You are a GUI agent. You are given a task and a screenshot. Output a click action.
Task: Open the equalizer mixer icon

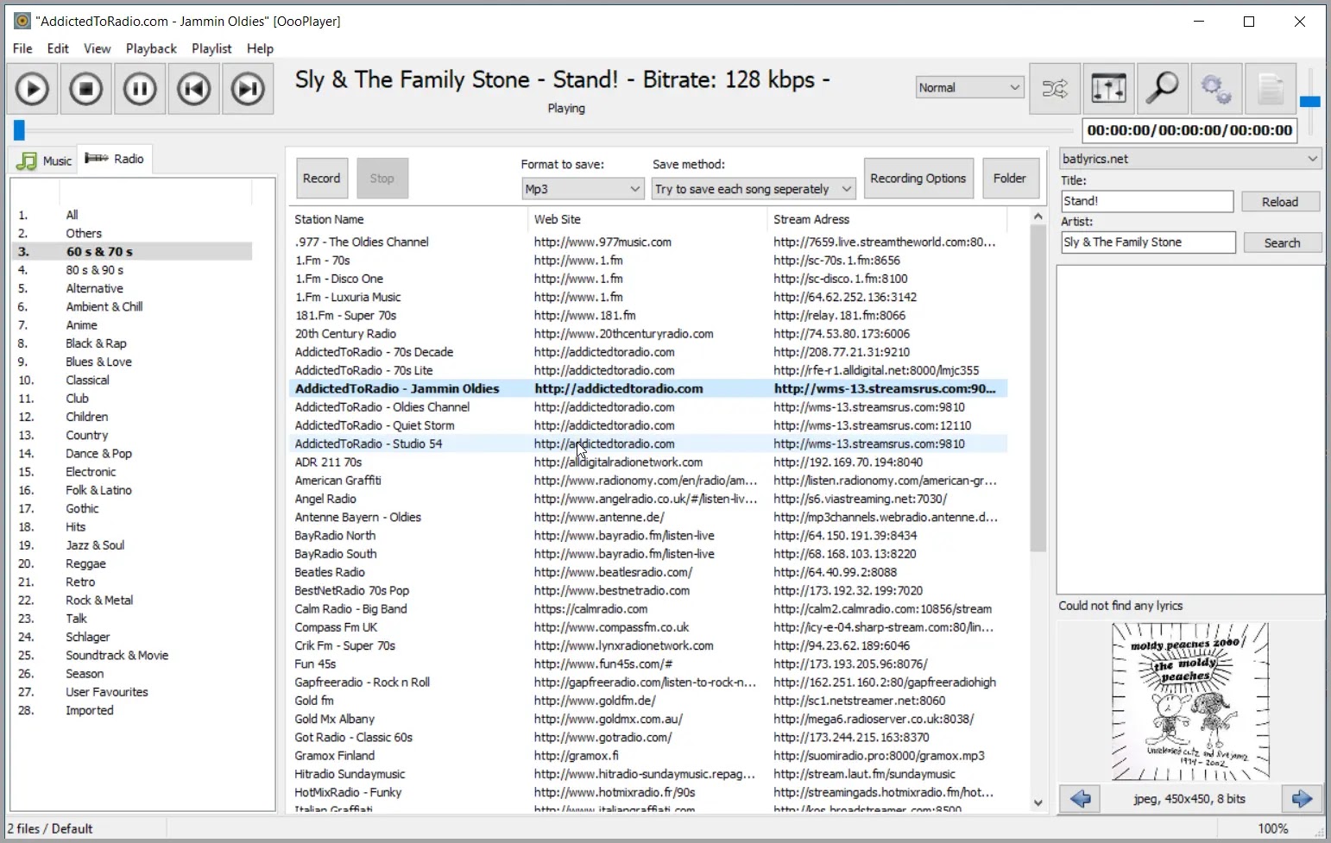click(x=1108, y=89)
